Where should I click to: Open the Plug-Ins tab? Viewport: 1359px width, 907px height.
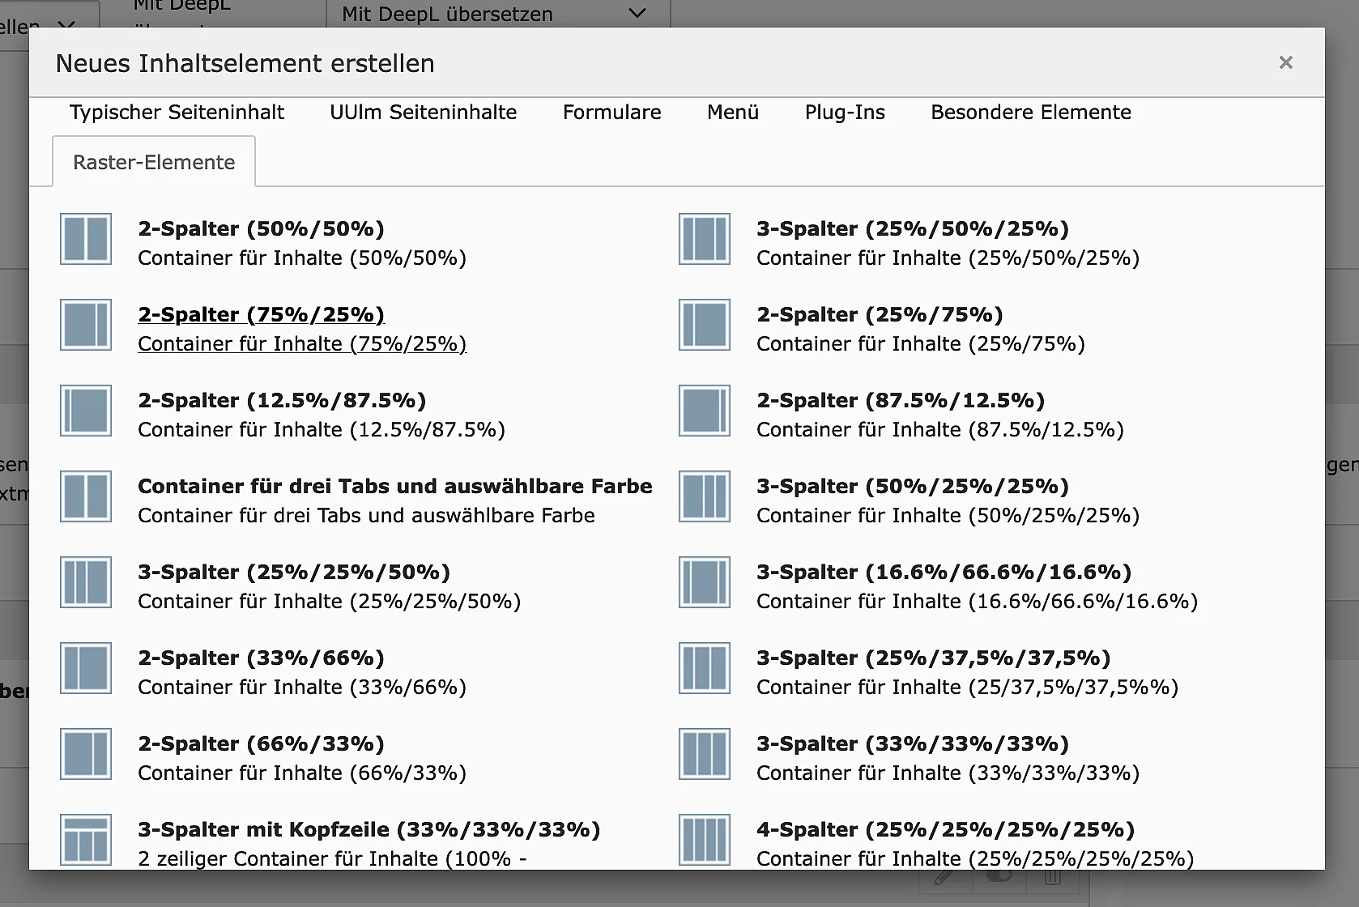845,113
